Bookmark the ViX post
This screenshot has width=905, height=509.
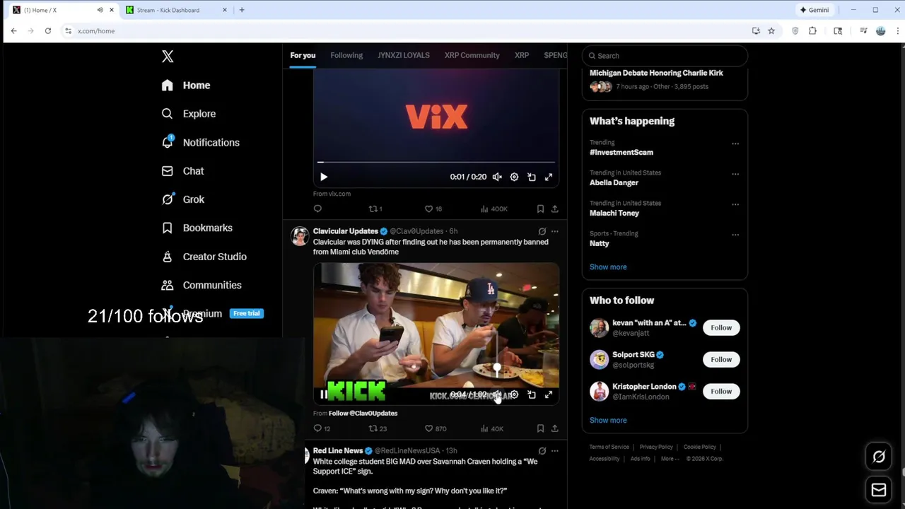tap(540, 209)
